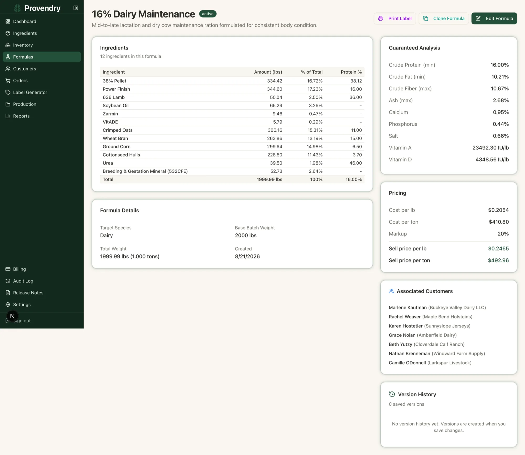Click the Billing card icon
The image size is (525, 455).
(x=8, y=269)
